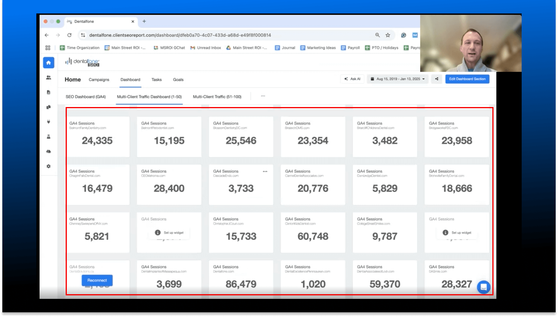Open the more tabs ellipsis after Multi-Client Traffic (51-100)

coord(263,96)
